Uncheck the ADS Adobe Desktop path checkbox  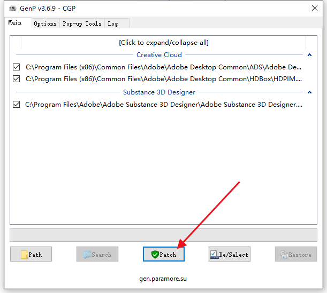coord(16,67)
